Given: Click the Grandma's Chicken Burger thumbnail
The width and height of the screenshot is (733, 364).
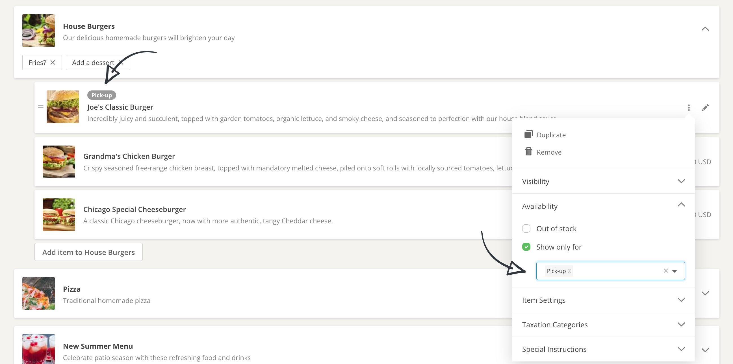Looking at the screenshot, I should (x=59, y=162).
